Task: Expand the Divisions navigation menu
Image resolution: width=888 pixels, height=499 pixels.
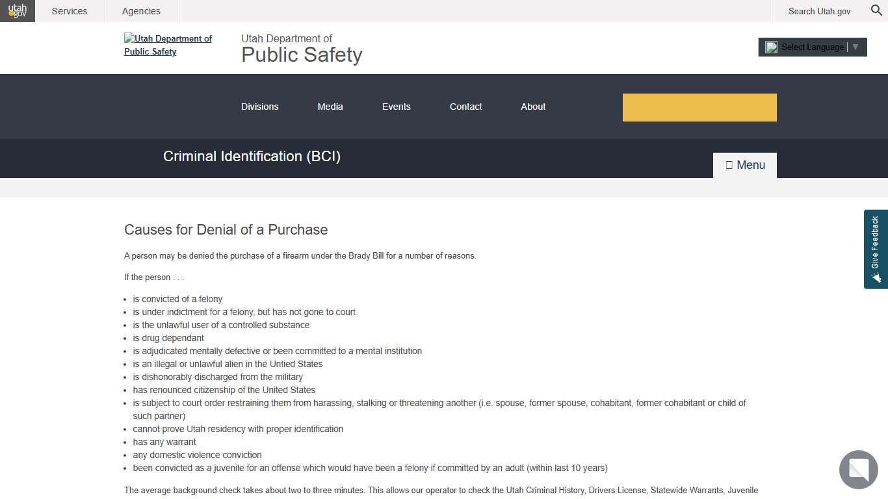Action: click(x=259, y=107)
